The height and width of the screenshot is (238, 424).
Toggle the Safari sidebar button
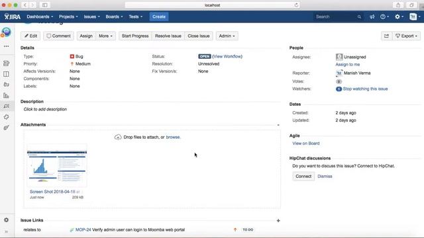45,5
